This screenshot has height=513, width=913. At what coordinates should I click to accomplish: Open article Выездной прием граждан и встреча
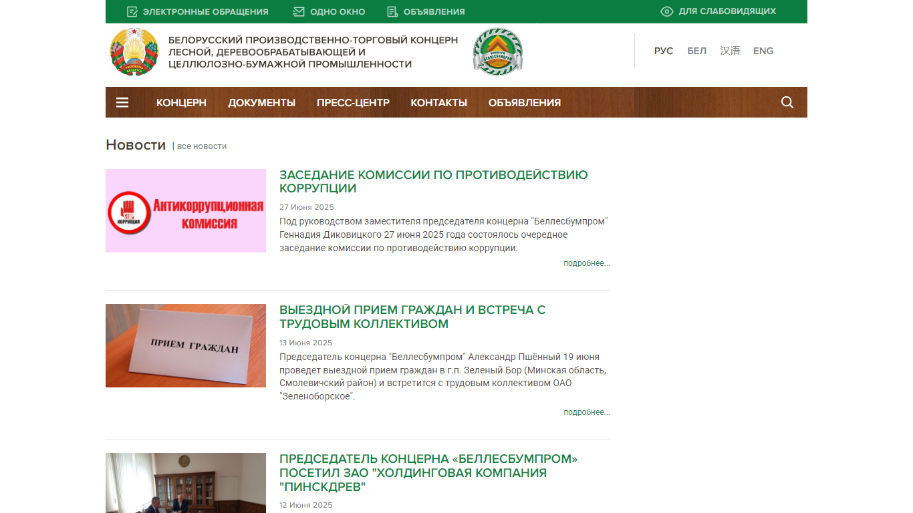click(412, 317)
